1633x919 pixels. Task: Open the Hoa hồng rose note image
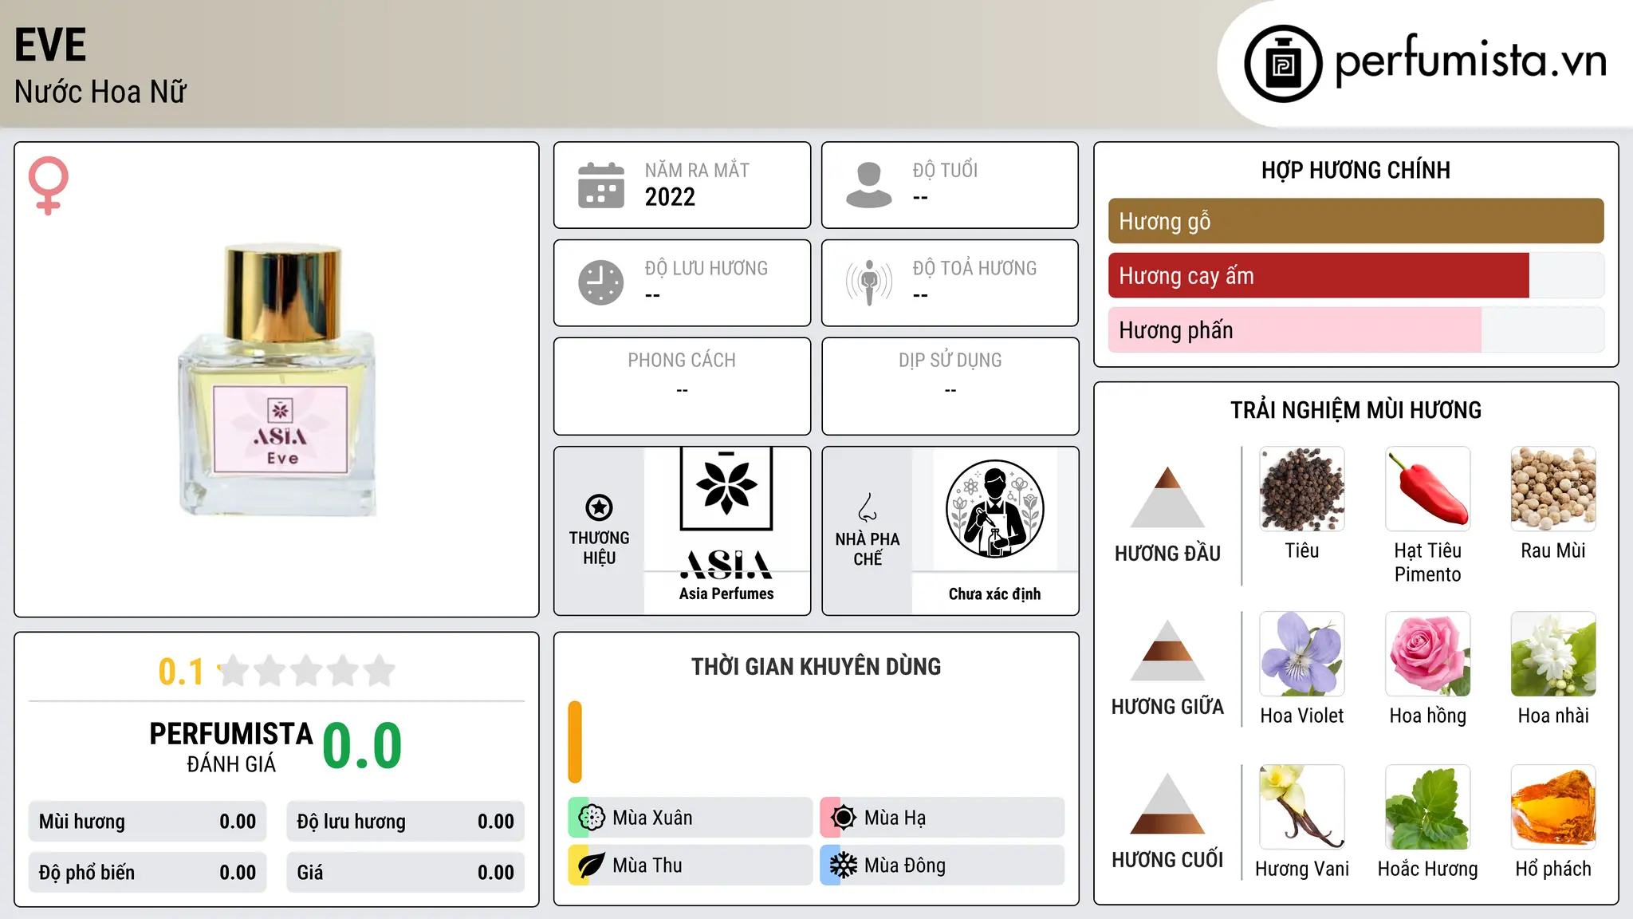coord(1428,654)
